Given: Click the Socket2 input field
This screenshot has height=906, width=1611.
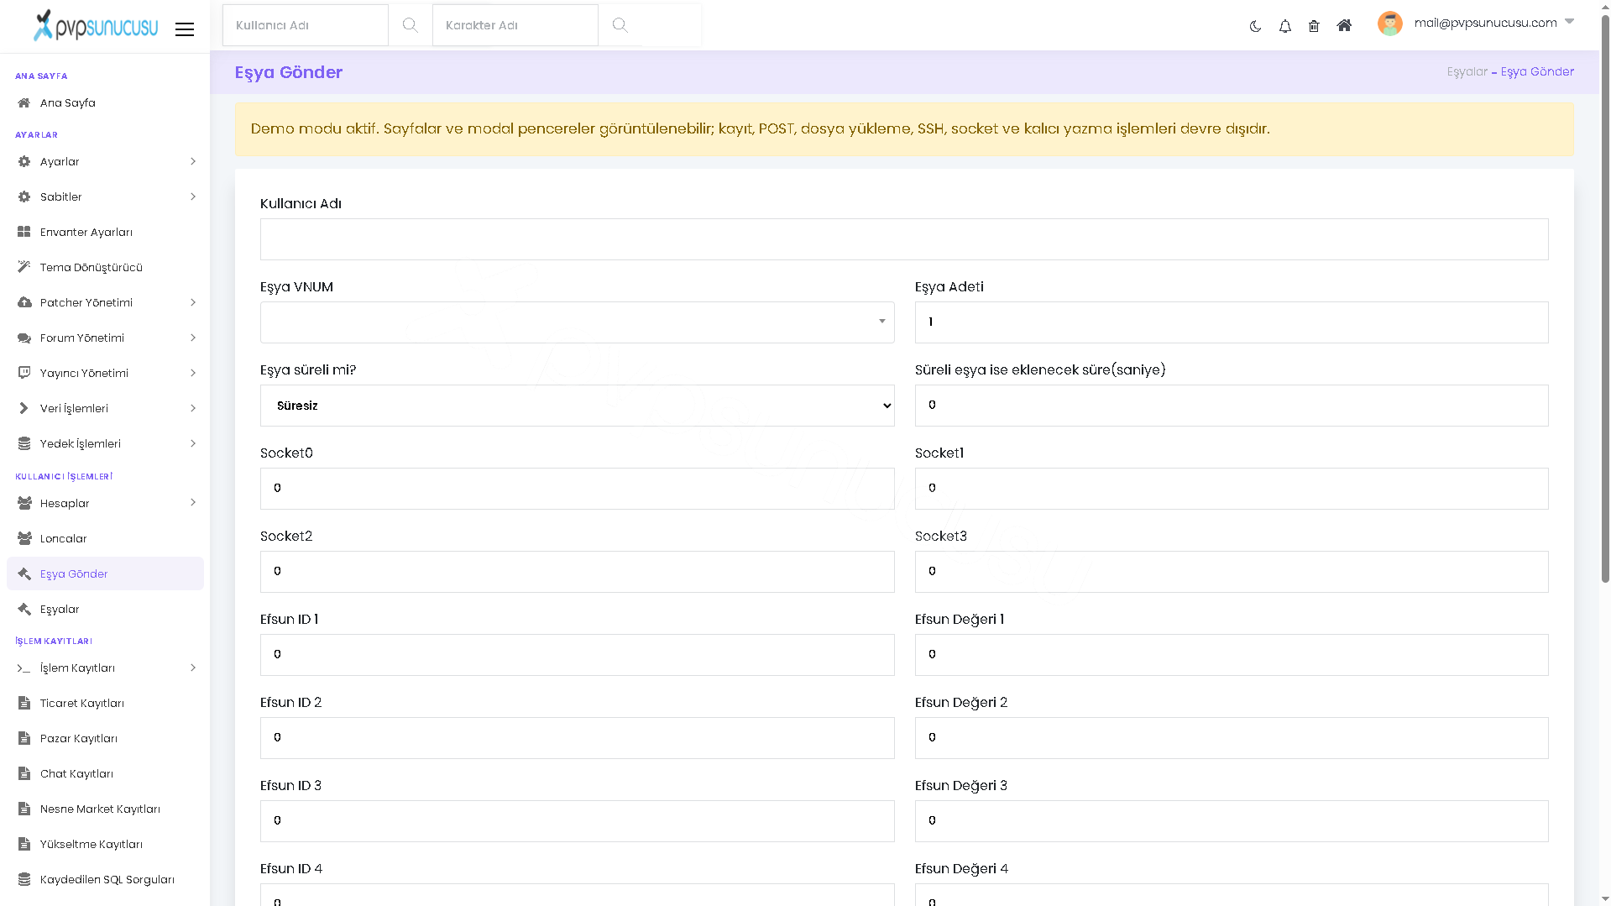Looking at the screenshot, I should pyautogui.click(x=577, y=572).
